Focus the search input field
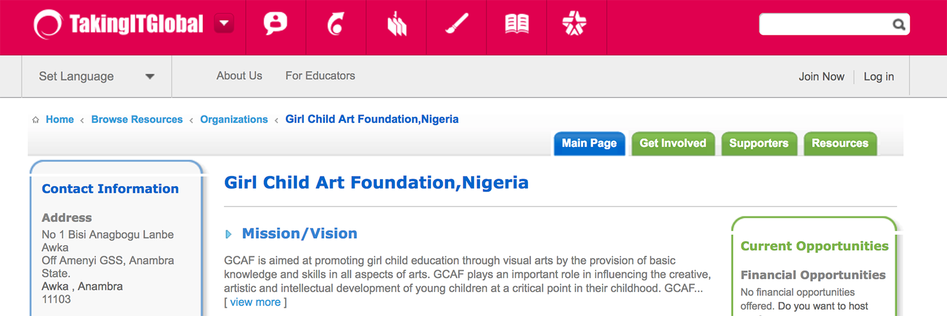The height and width of the screenshot is (316, 947). pyautogui.click(x=826, y=24)
